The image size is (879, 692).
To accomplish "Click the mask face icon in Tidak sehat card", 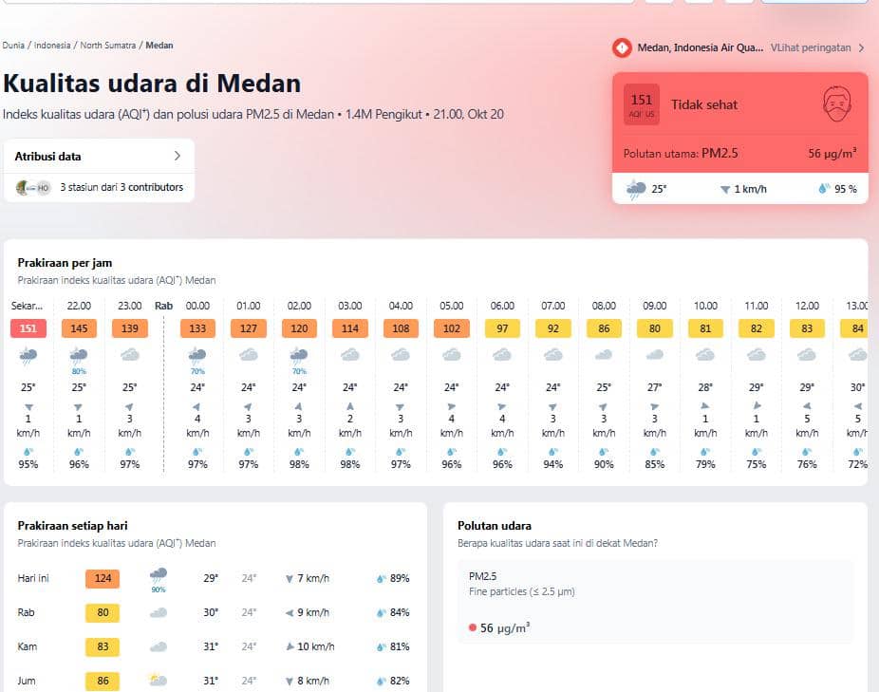I will coord(837,103).
